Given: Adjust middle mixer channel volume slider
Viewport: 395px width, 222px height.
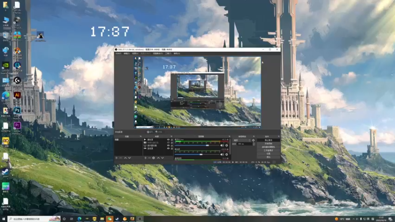Looking at the screenshot, I should click(x=197, y=154).
